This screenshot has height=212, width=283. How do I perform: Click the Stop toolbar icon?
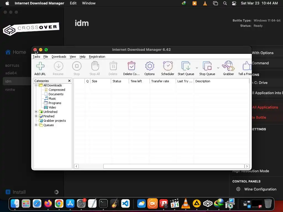[x=77, y=66]
